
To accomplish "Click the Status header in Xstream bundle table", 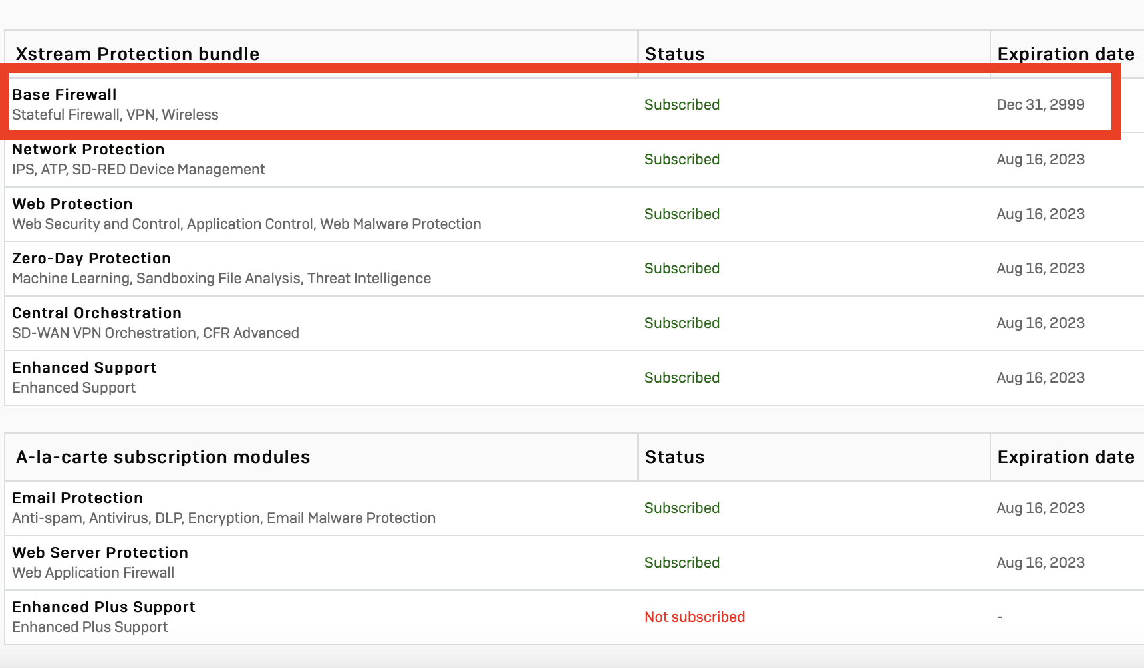I will tap(675, 54).
